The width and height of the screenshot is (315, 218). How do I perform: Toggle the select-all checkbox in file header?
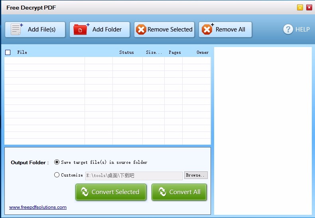pyautogui.click(x=8, y=52)
